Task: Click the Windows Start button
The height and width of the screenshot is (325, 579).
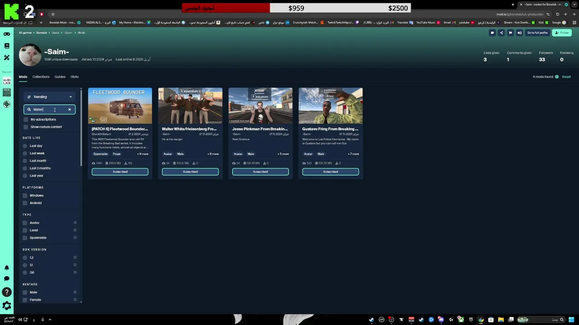Action: point(571,320)
